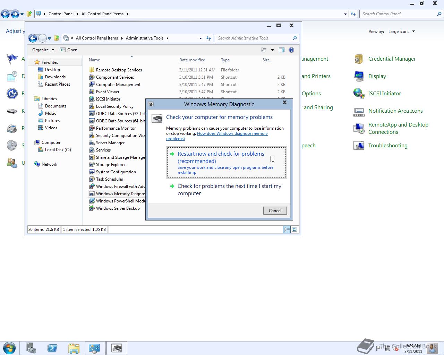Click the Search Administrative Tools field

point(257,38)
